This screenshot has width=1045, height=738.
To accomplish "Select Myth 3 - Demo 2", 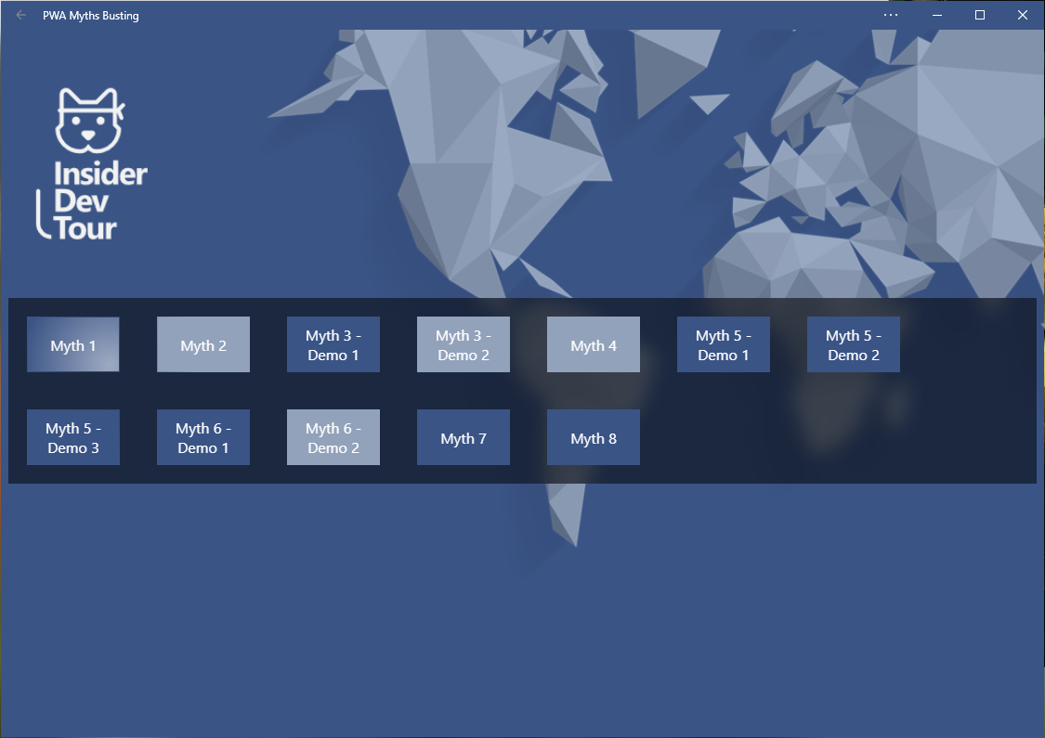I will point(464,344).
